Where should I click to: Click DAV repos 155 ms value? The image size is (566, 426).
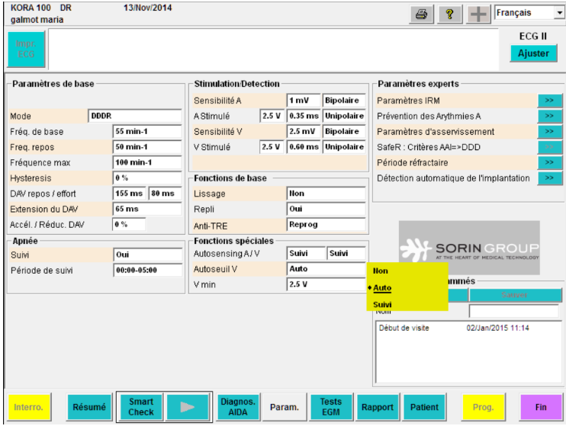pos(130,194)
